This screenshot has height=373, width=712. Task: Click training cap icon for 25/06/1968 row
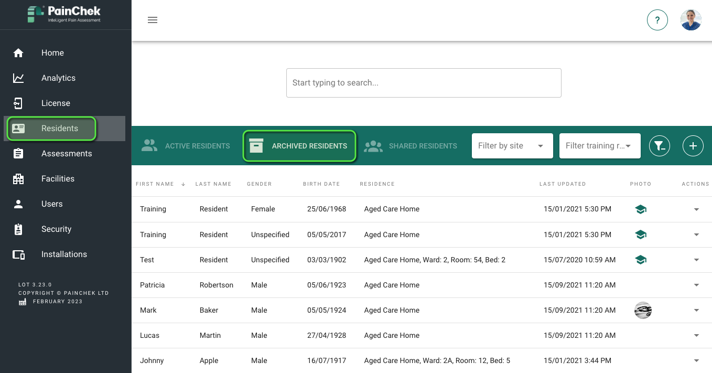tap(640, 209)
